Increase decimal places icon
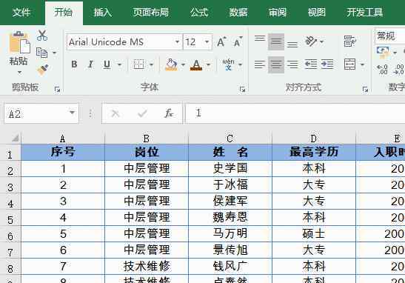 [x=382, y=70]
